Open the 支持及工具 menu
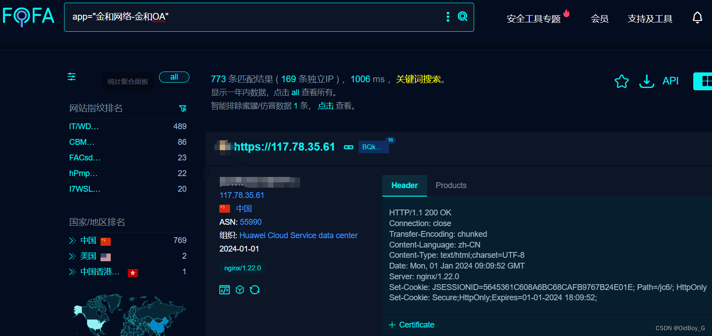712x336 pixels. pos(650,19)
